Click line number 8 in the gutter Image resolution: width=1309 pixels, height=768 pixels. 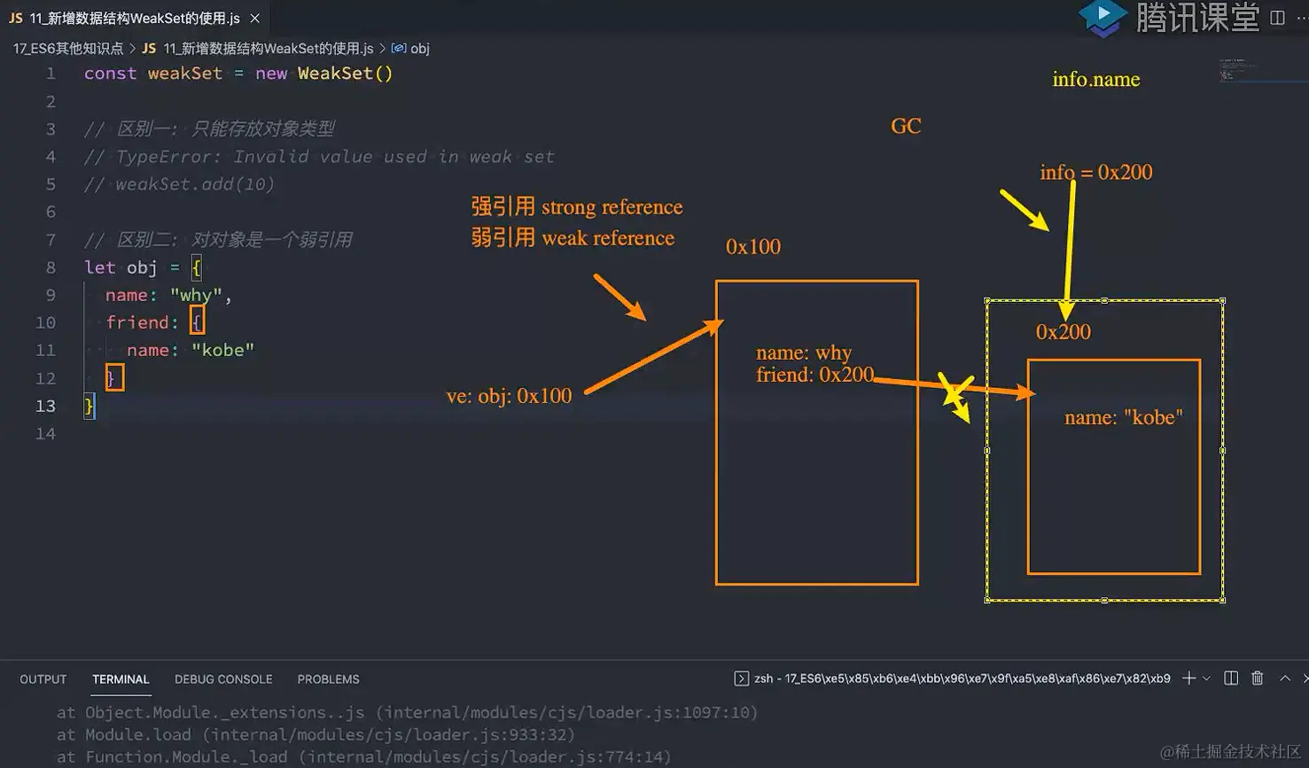(x=51, y=268)
